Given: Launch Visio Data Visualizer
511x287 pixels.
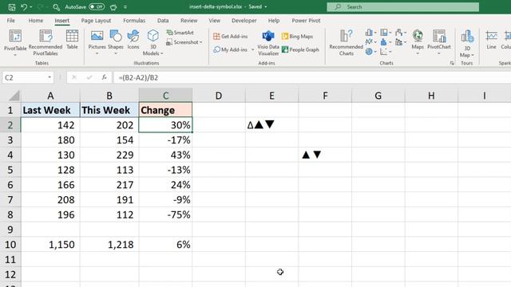Looking at the screenshot, I should (x=268, y=43).
